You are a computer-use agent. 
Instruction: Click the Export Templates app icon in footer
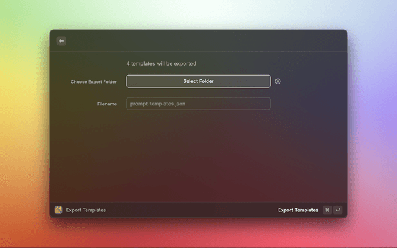tap(58, 210)
